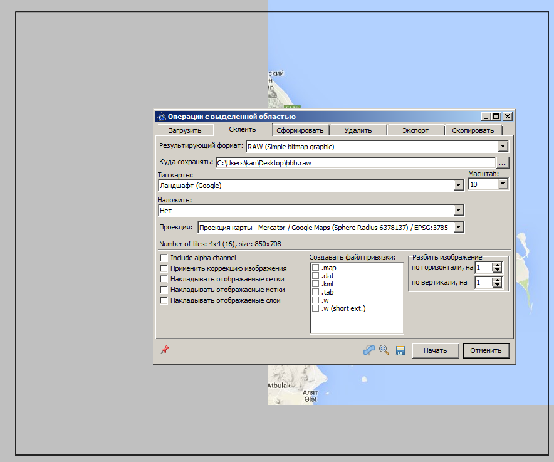Open the 'Тип карты' Ландшафт (Google) dropdown
This screenshot has width=554, height=462.
(458, 185)
